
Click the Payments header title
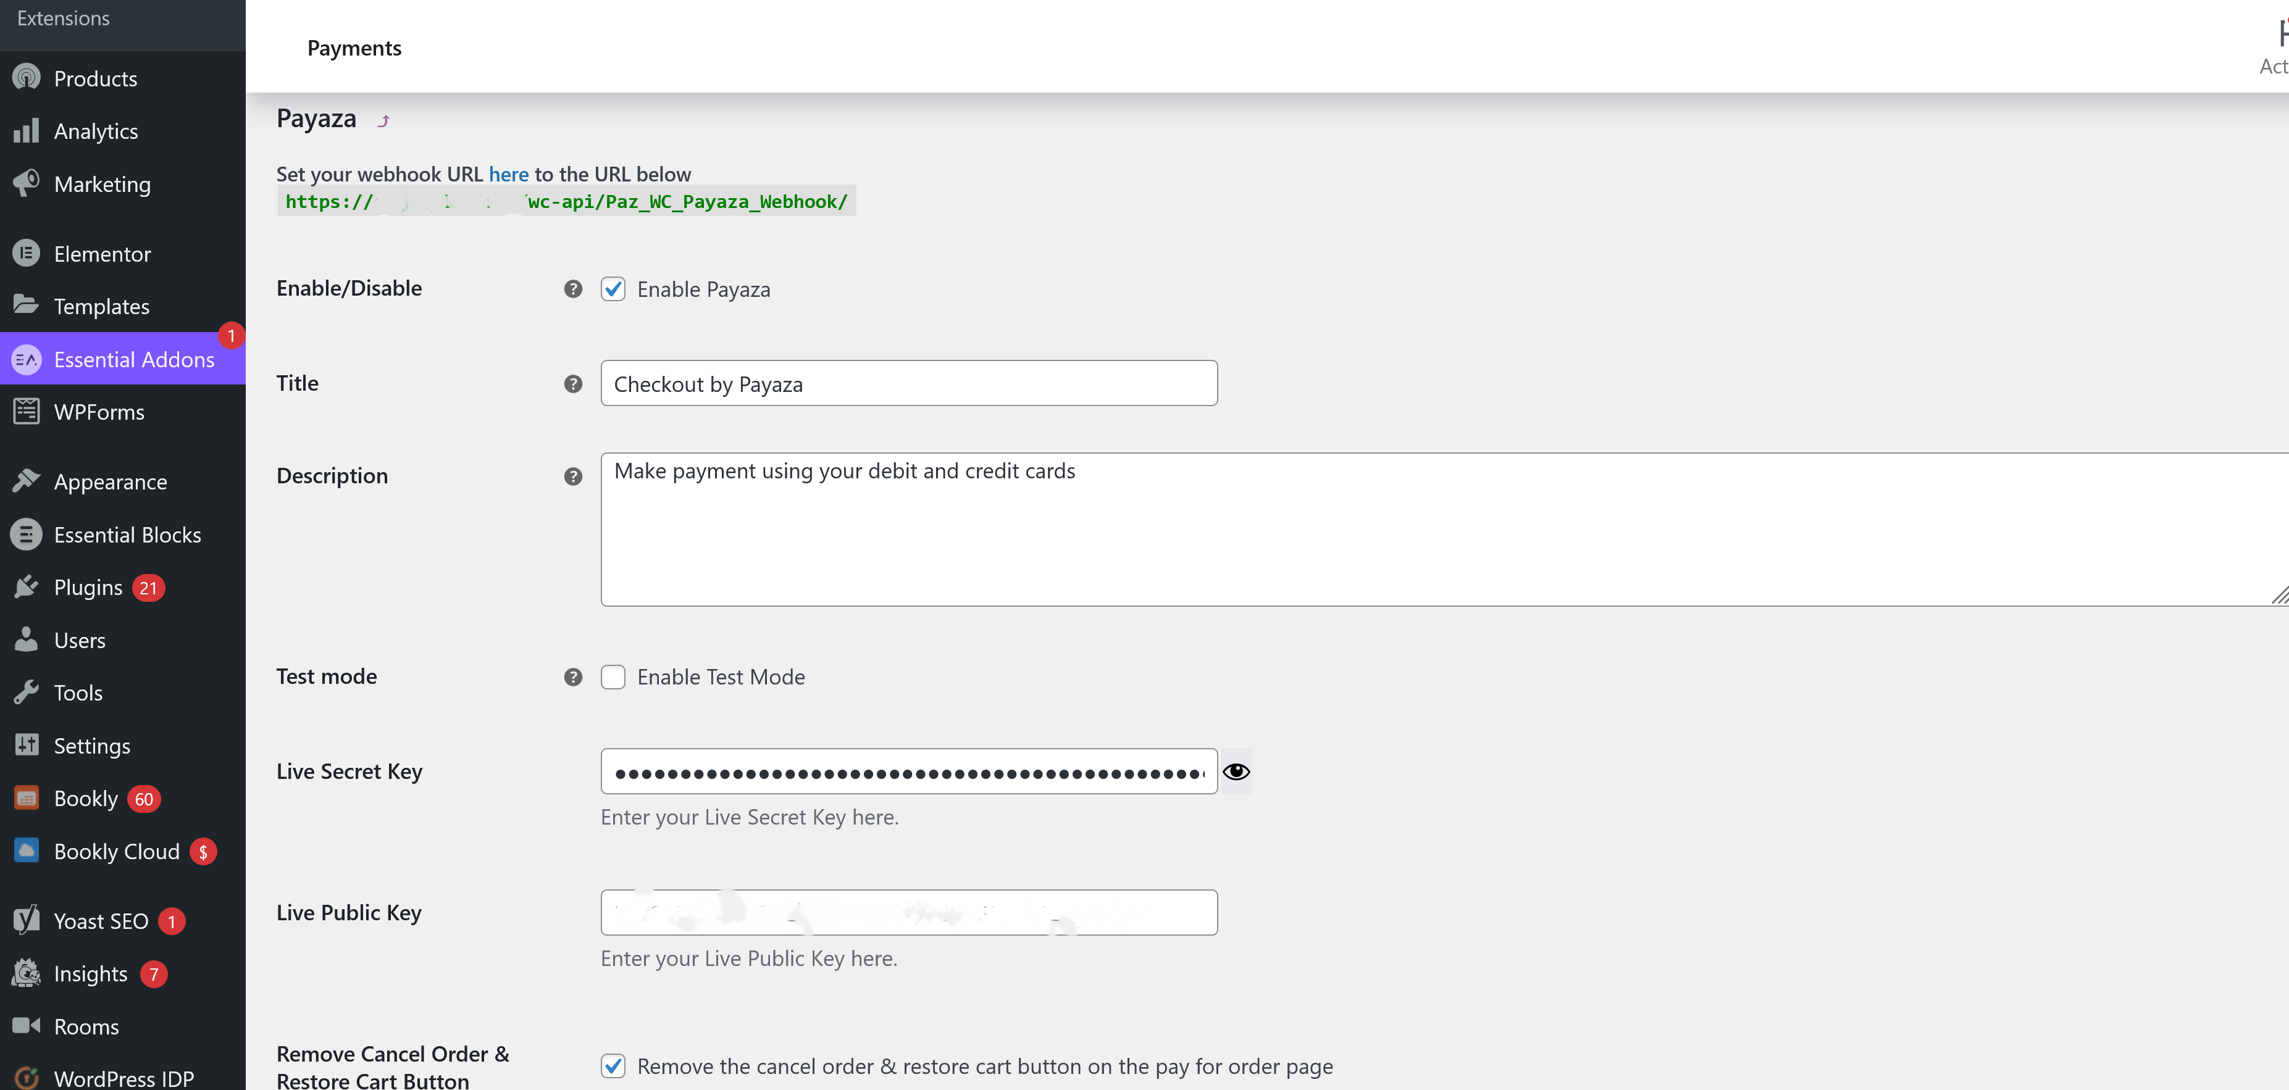click(x=354, y=48)
